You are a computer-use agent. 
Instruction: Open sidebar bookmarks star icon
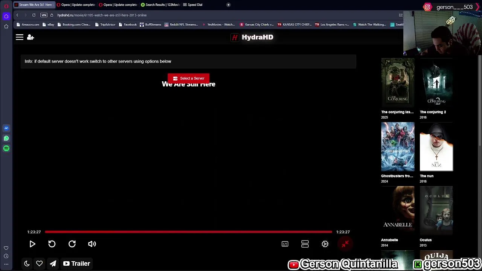pos(6,26)
